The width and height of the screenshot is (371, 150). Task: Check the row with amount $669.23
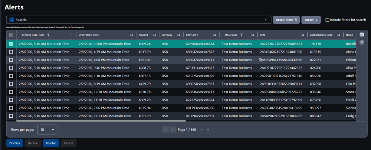coord(11,100)
